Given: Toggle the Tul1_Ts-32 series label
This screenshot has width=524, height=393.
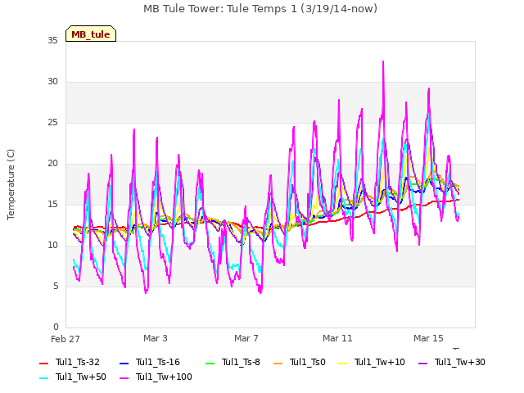Looking at the screenshot, I should [78, 362].
